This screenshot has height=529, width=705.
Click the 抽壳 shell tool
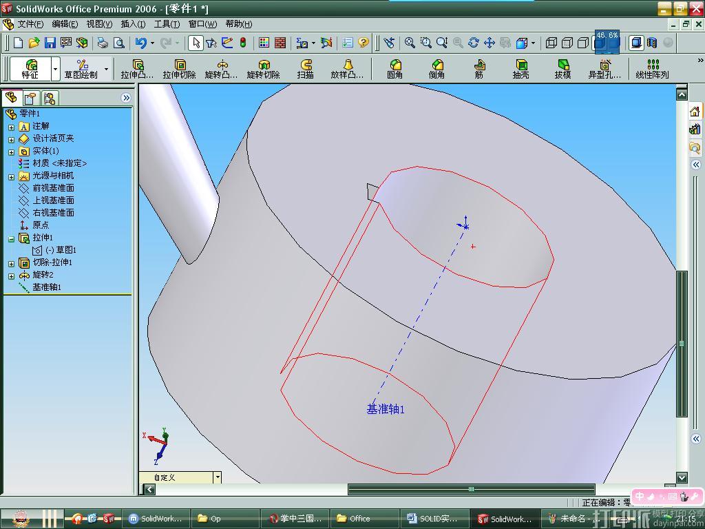(520, 69)
